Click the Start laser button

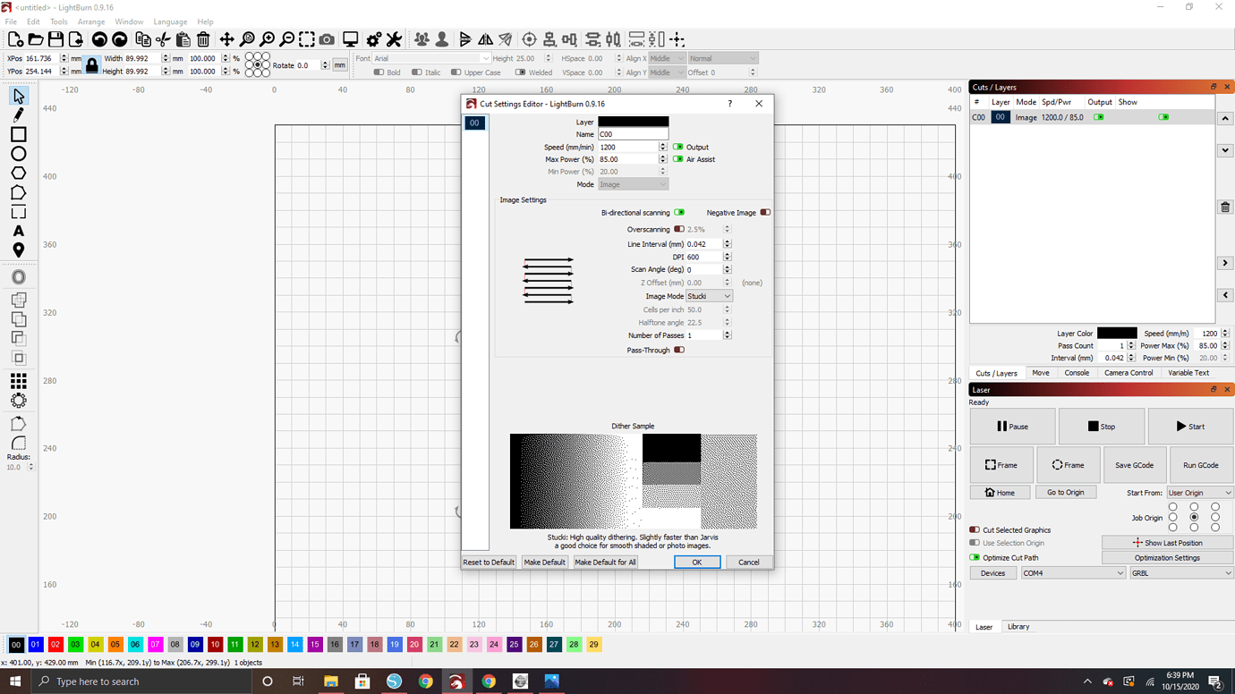pos(1190,427)
